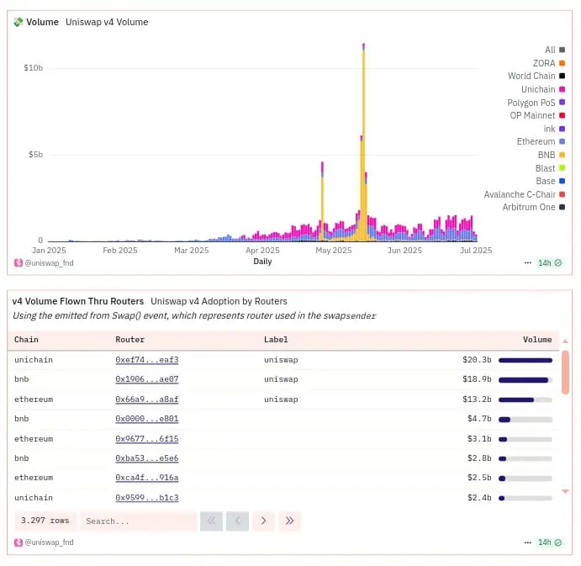Go to next page of table
Screen dimensions: 581x566
263,521
